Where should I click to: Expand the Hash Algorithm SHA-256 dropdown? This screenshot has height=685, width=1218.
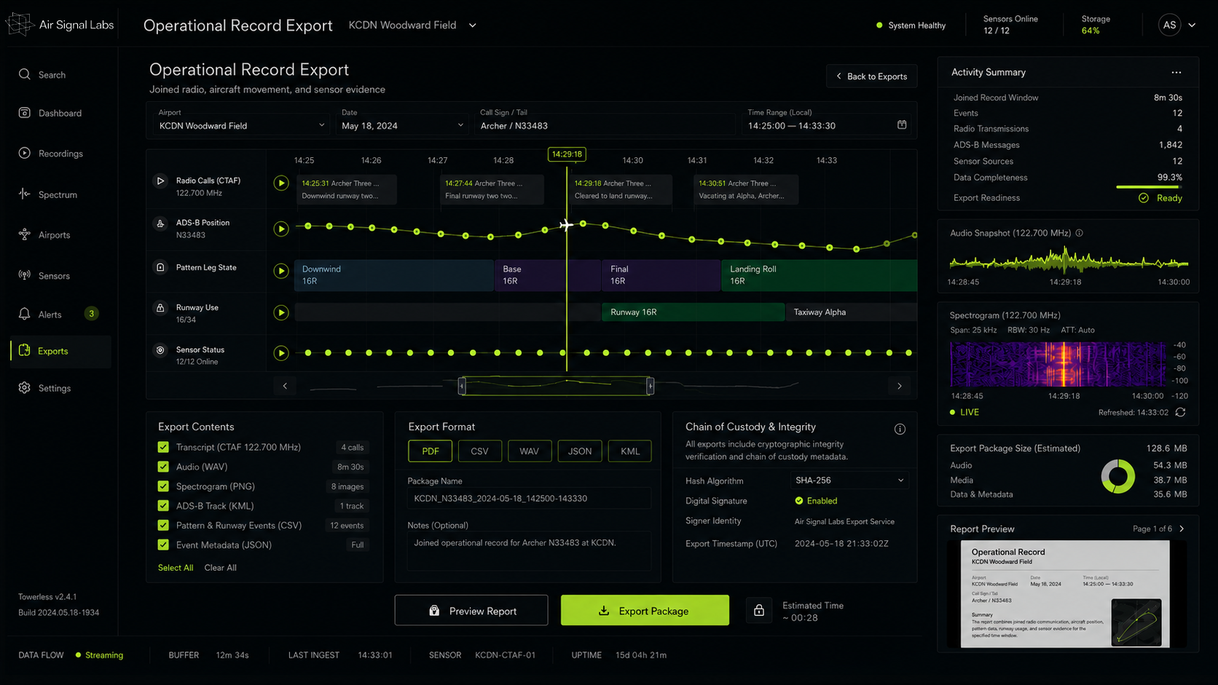tap(849, 480)
